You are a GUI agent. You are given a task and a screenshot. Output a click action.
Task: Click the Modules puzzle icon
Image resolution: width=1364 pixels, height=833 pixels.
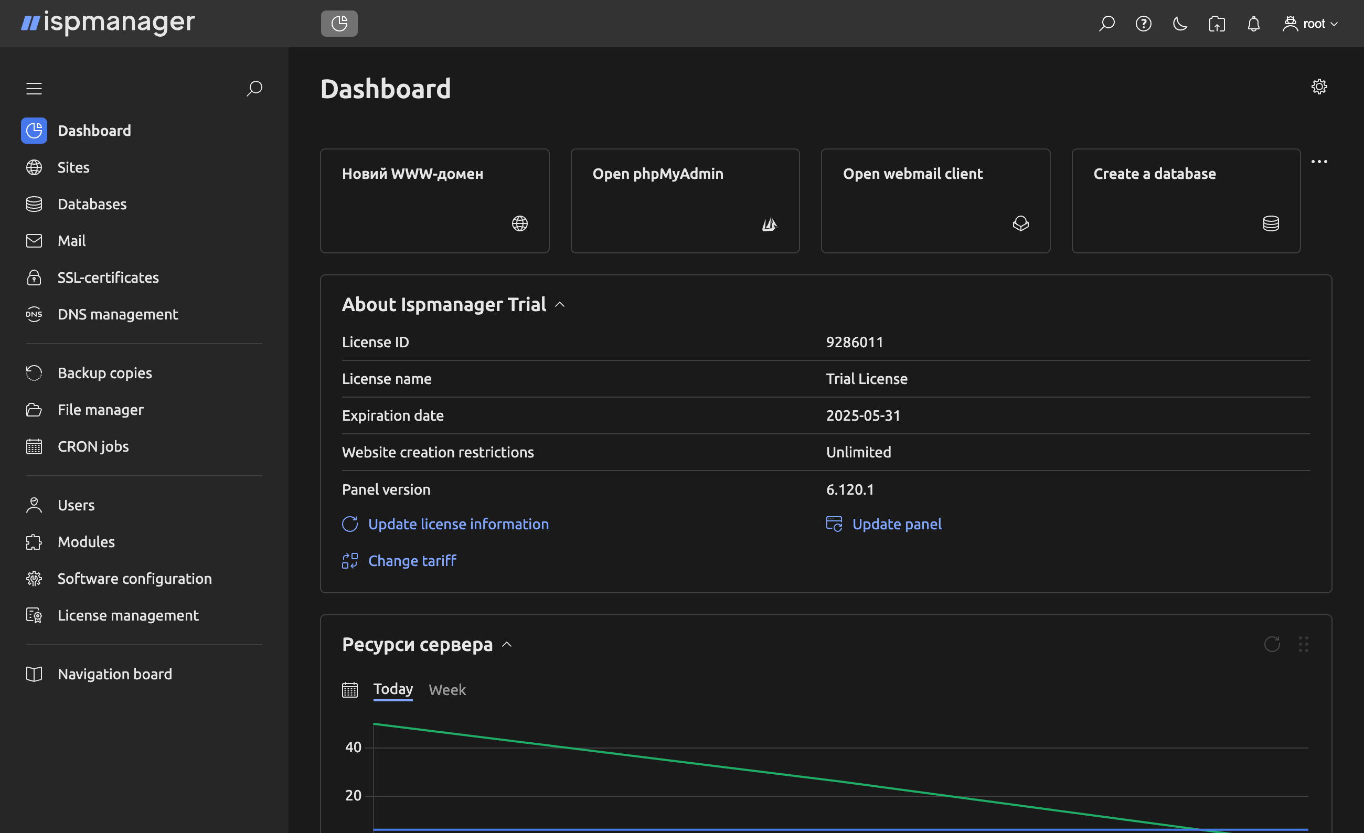coord(34,542)
